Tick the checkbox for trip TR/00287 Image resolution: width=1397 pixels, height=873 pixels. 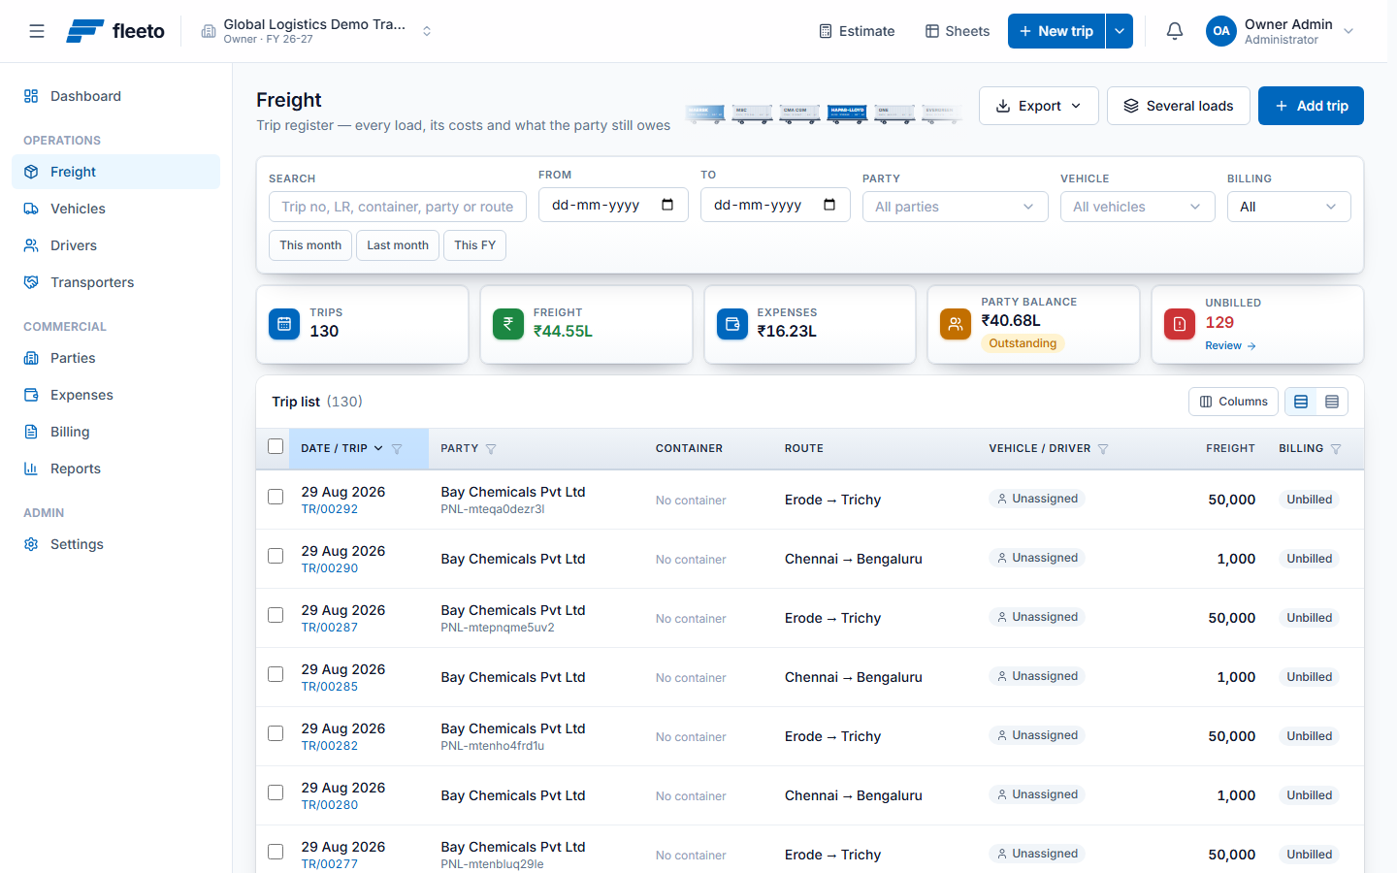coord(276,615)
